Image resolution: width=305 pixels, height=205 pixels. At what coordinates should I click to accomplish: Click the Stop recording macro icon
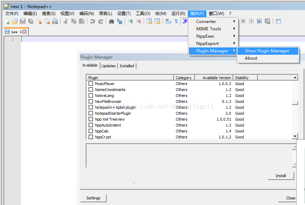243,21
